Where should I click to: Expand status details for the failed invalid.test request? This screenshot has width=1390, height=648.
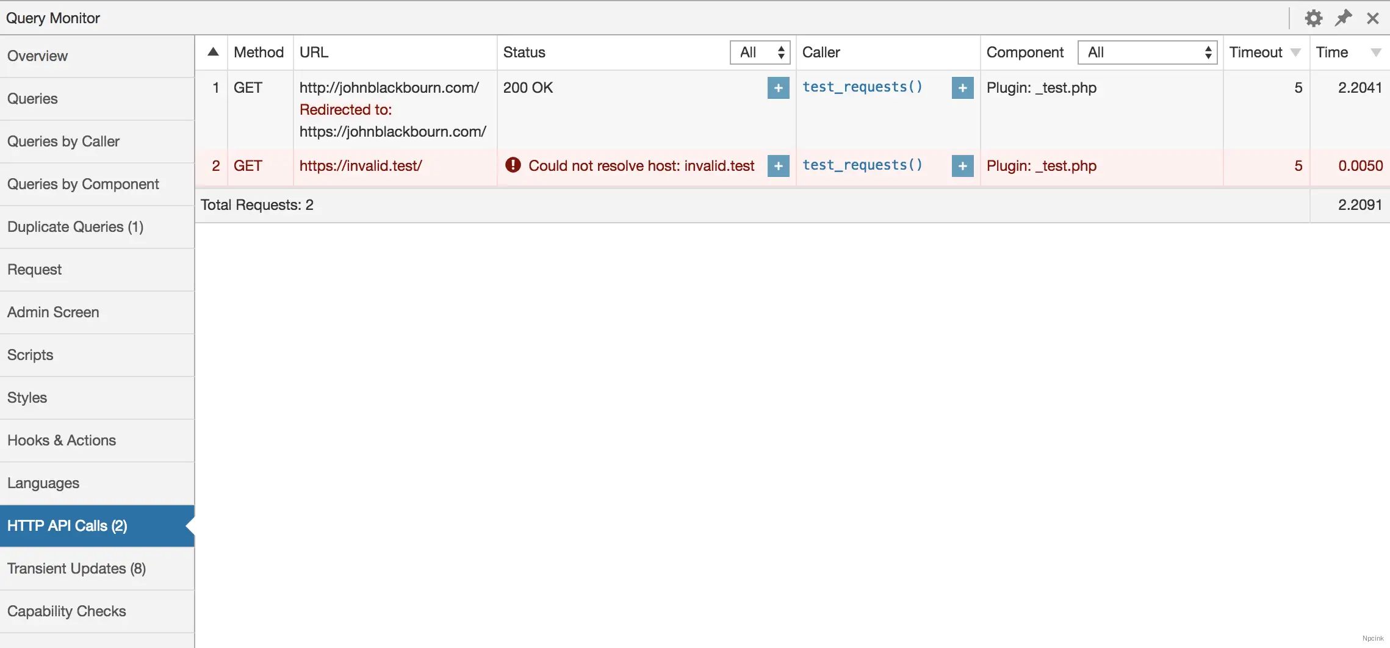777,165
